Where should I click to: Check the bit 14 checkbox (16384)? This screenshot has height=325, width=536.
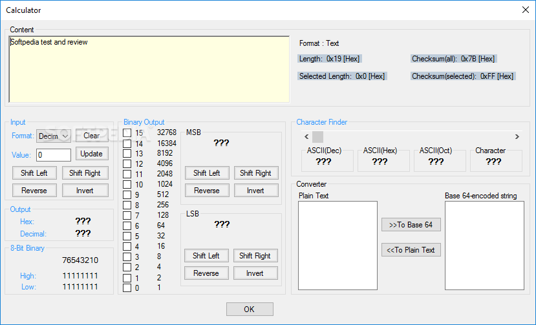127,143
